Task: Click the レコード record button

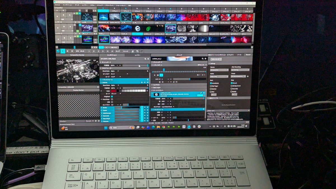Action: [216, 59]
